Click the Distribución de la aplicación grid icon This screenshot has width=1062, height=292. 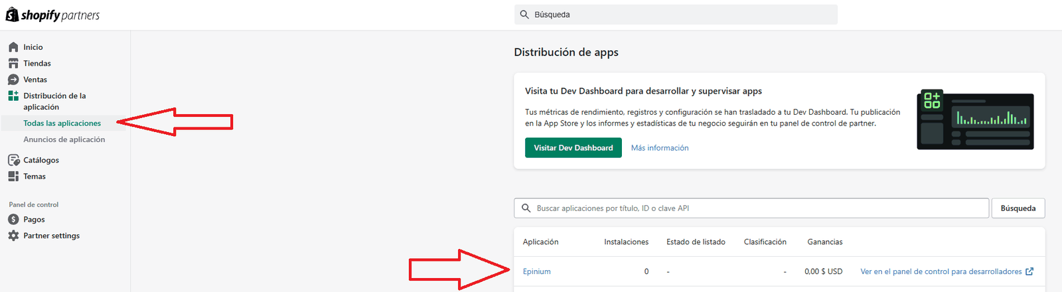13,96
